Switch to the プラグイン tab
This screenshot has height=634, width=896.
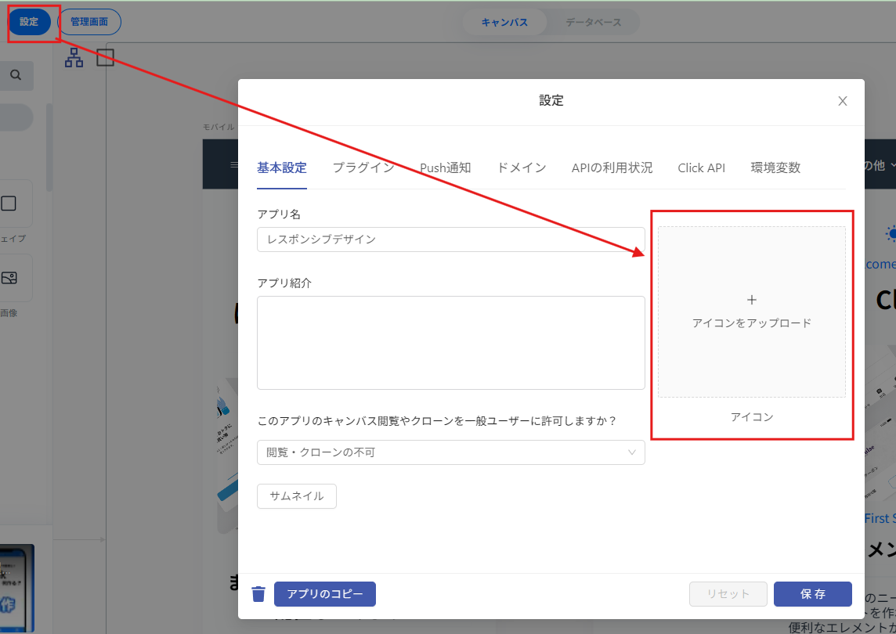tap(363, 168)
